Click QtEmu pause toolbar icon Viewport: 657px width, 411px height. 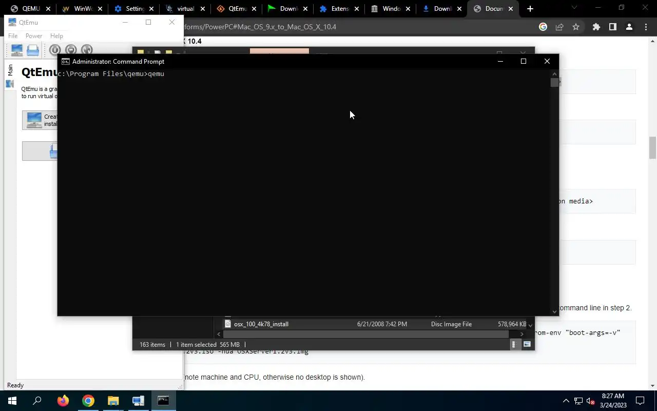pyautogui.click(x=71, y=50)
